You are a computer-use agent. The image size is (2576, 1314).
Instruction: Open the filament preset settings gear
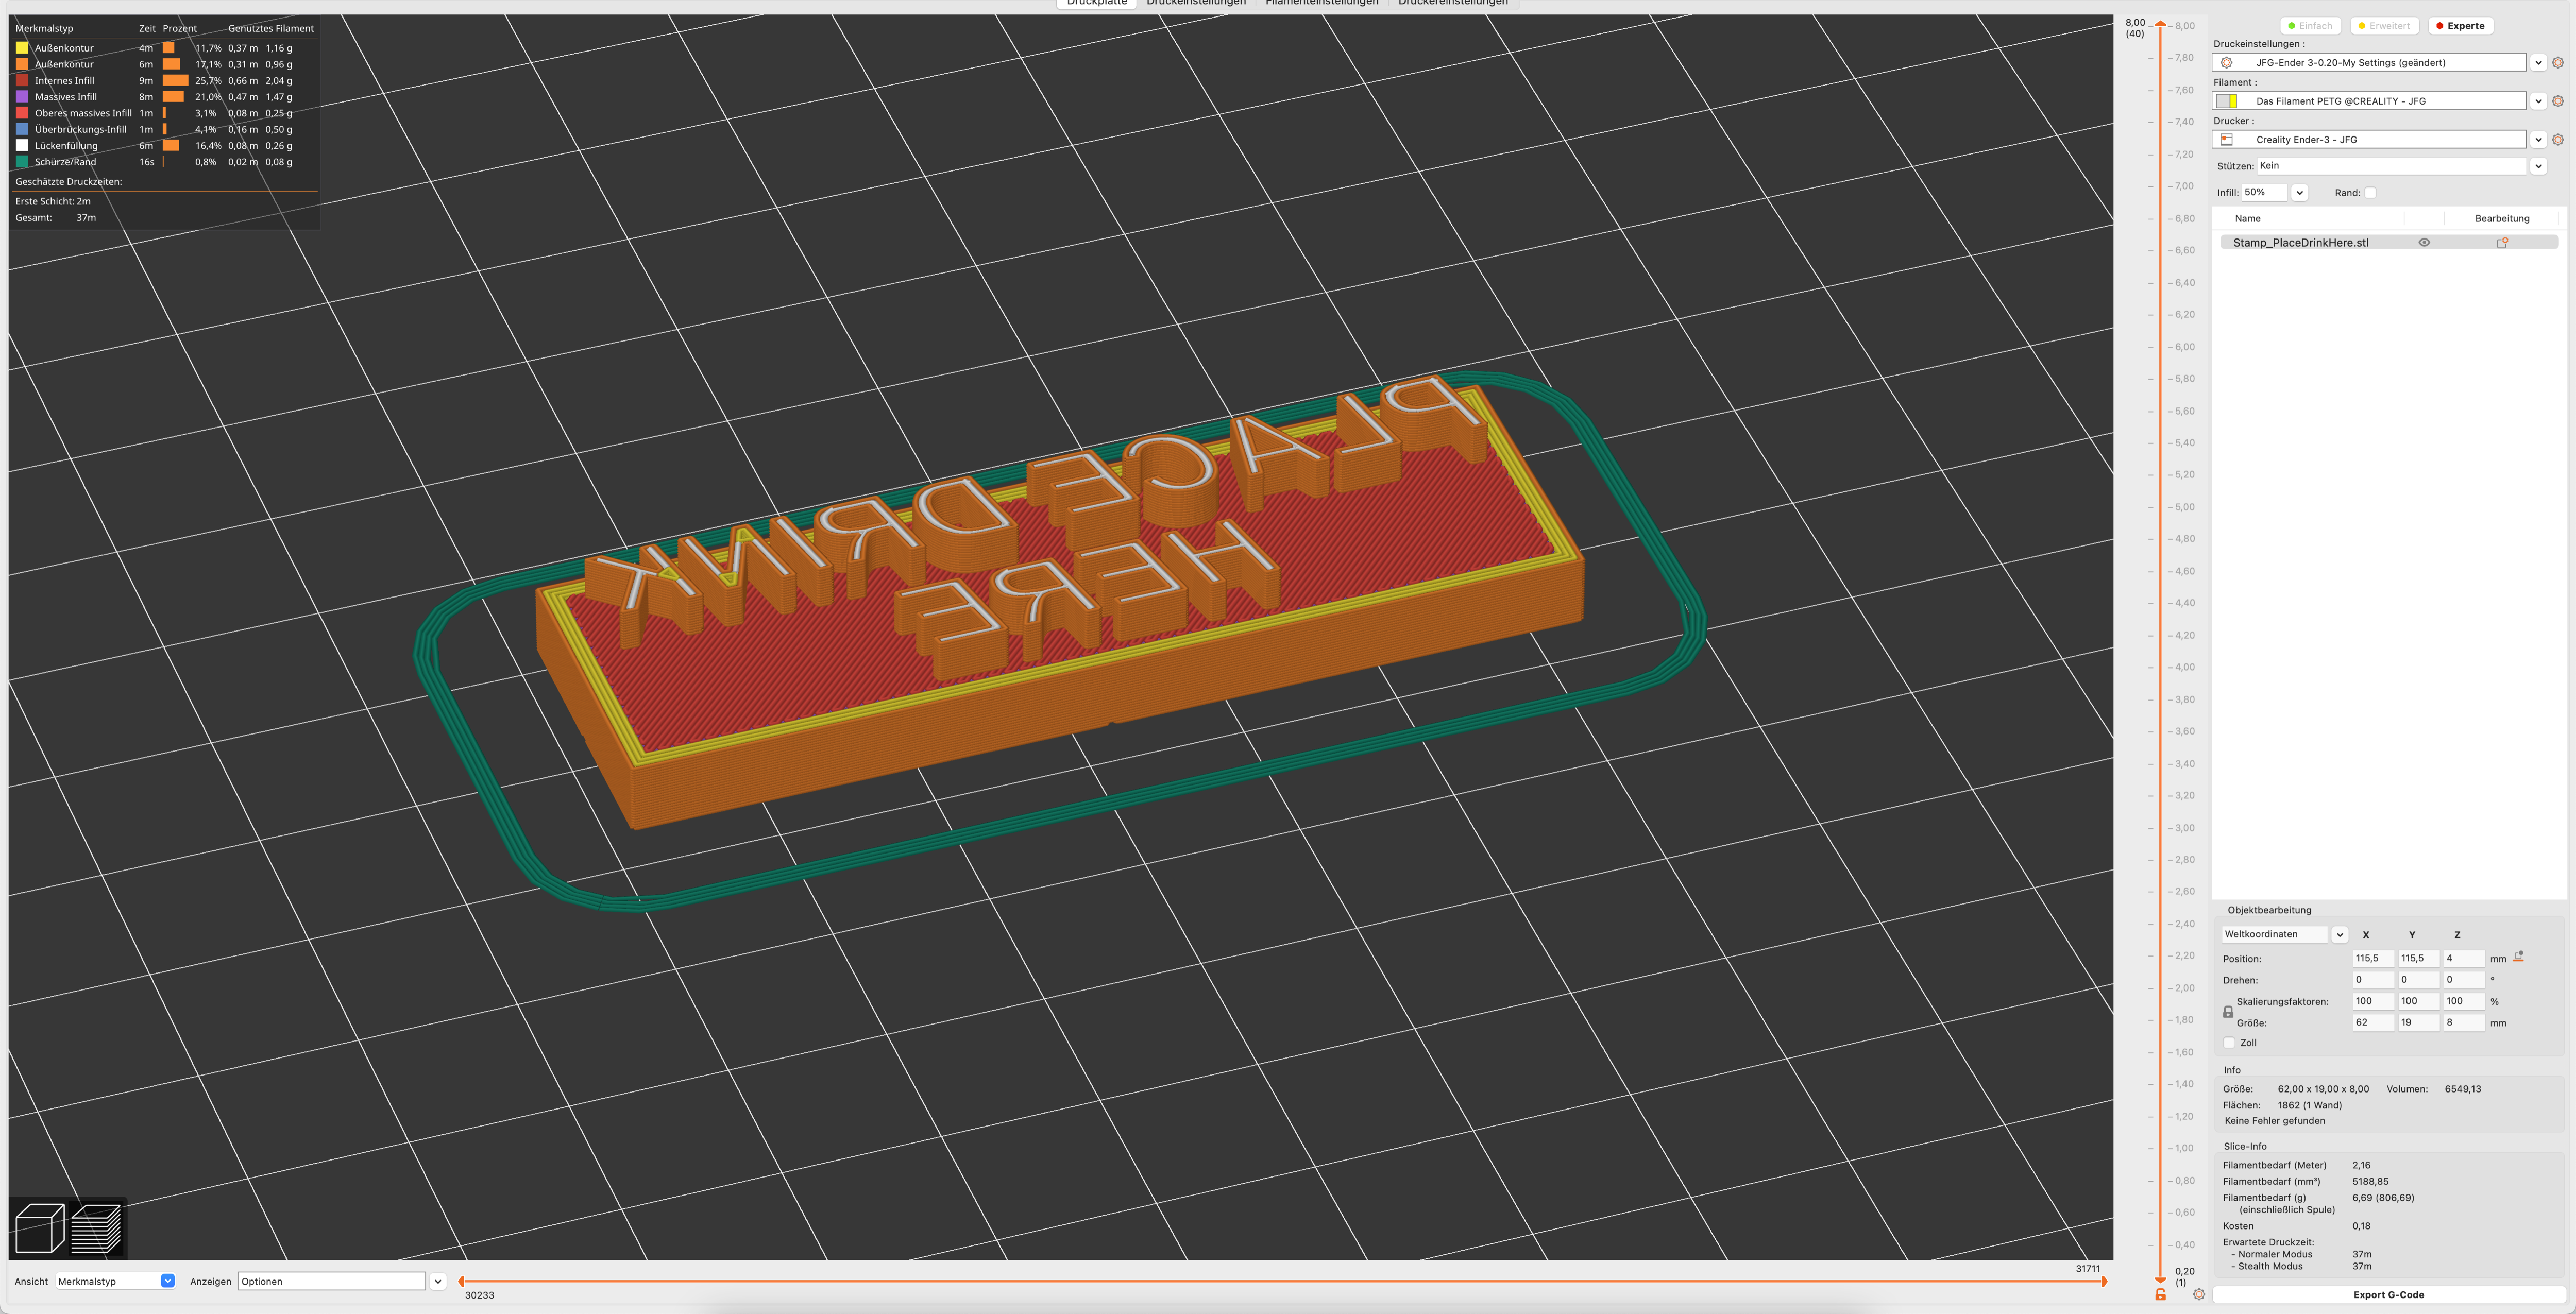(x=2557, y=101)
